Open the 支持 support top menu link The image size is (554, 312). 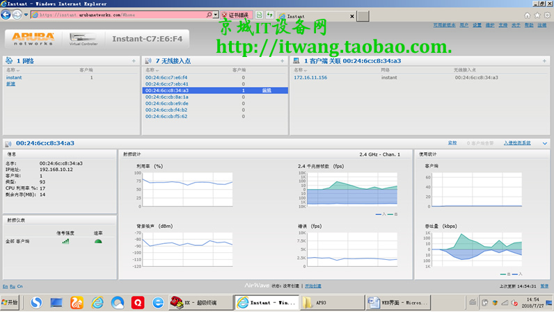[502, 25]
